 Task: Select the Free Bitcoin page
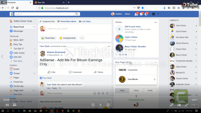pyautogui.click(x=136, y=79)
